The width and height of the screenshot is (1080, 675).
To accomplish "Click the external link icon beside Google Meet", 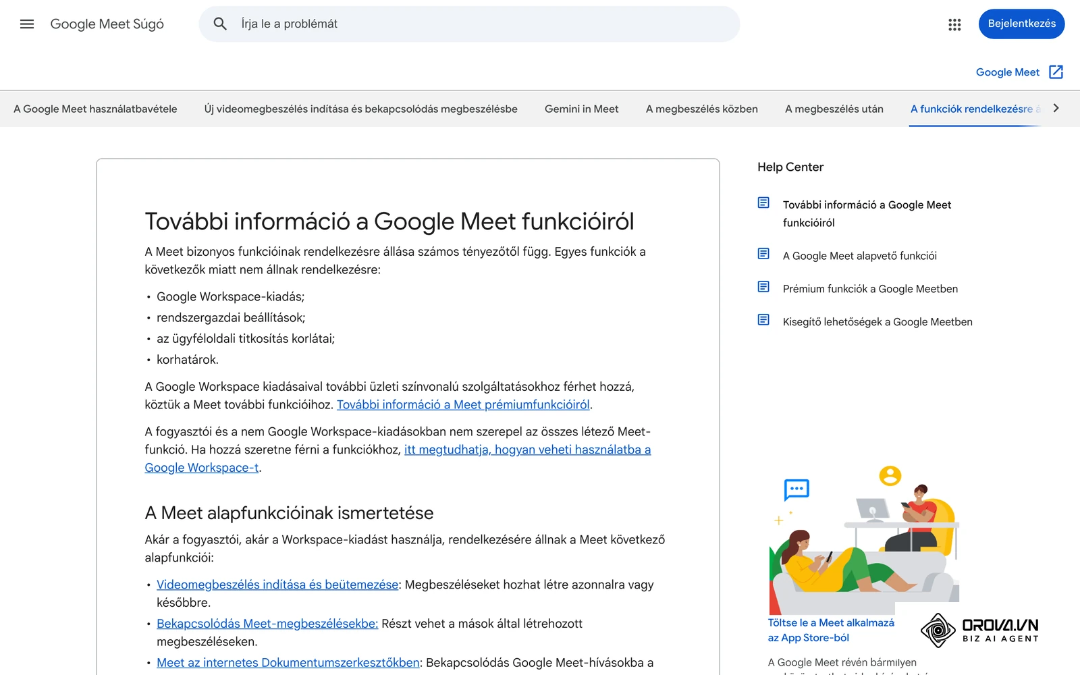I will pos(1056,72).
